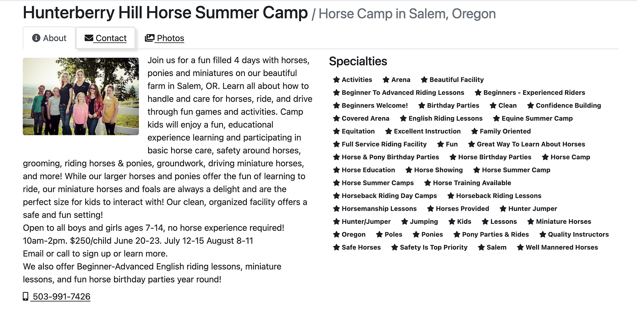Image resolution: width=637 pixels, height=317 pixels.
Task: Click the star icon next to Activities
Action: 336,80
